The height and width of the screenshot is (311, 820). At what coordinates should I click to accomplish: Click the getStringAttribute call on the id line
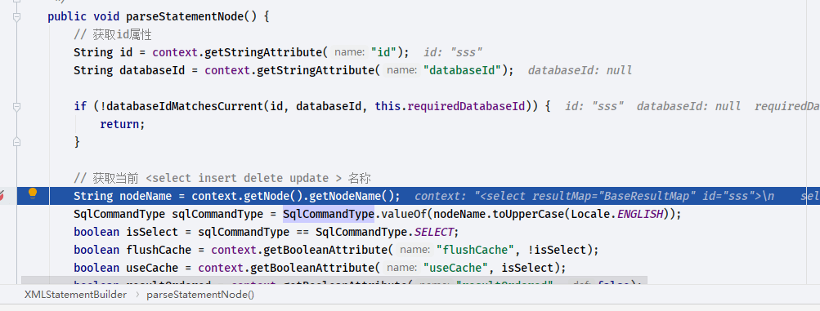[266, 52]
